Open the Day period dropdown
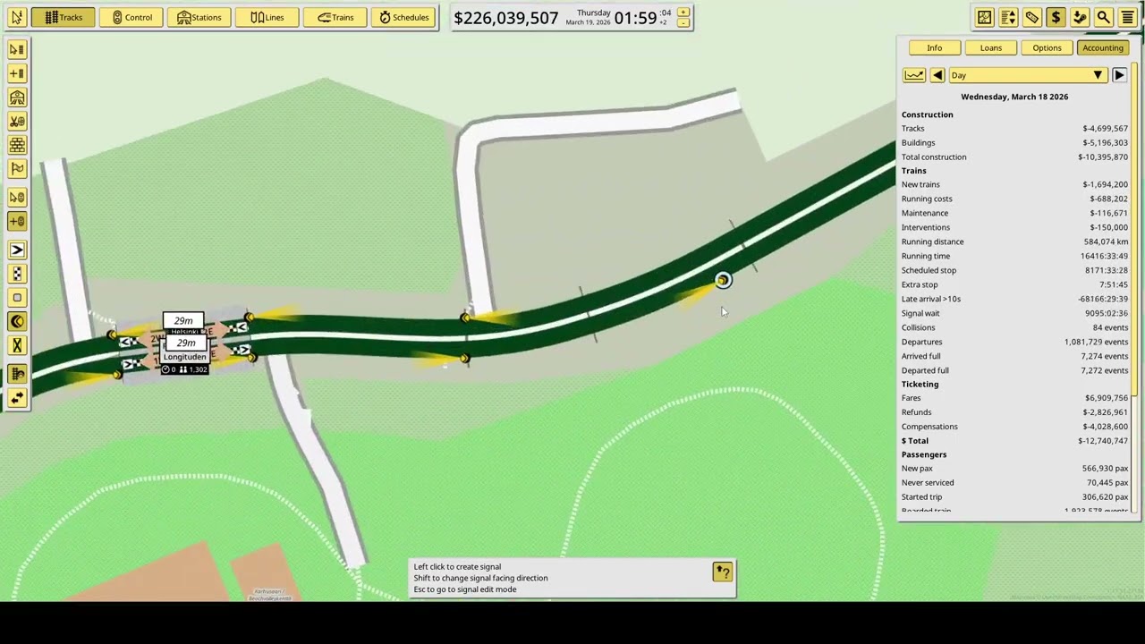The height and width of the screenshot is (644, 1145). [1028, 75]
